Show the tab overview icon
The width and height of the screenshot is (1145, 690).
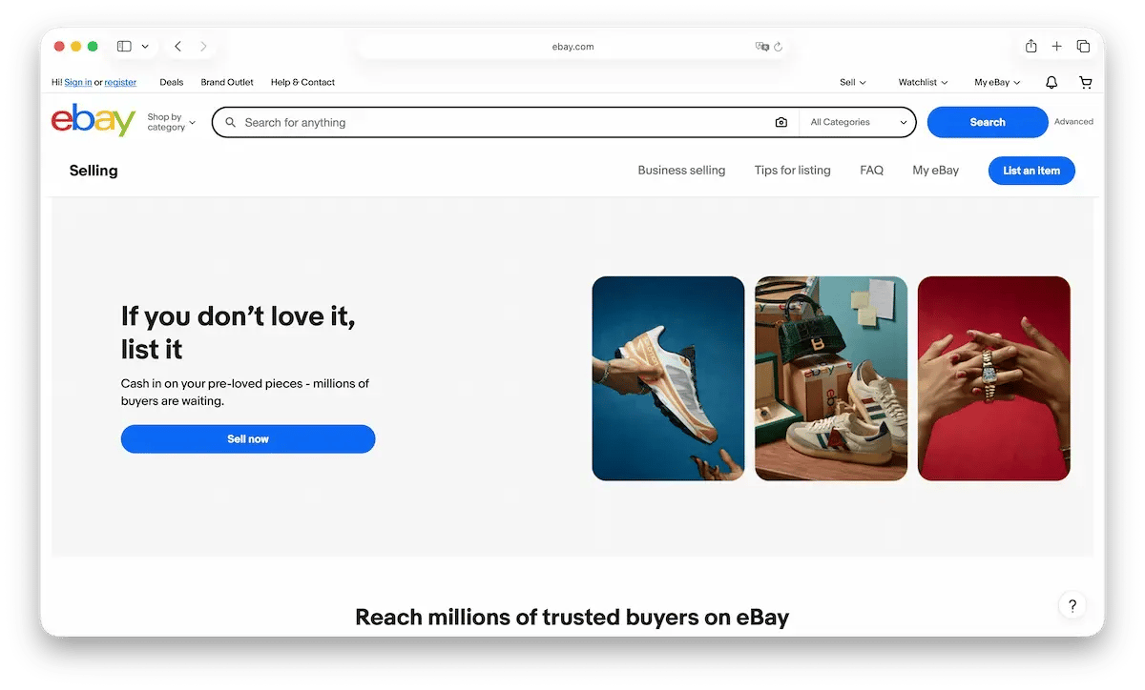coord(1083,46)
